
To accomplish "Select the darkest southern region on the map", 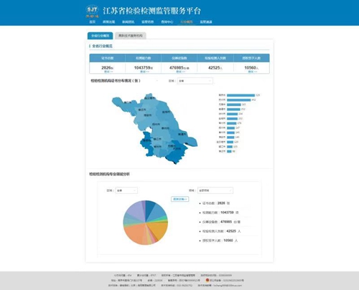I will pyautogui.click(x=177, y=154).
